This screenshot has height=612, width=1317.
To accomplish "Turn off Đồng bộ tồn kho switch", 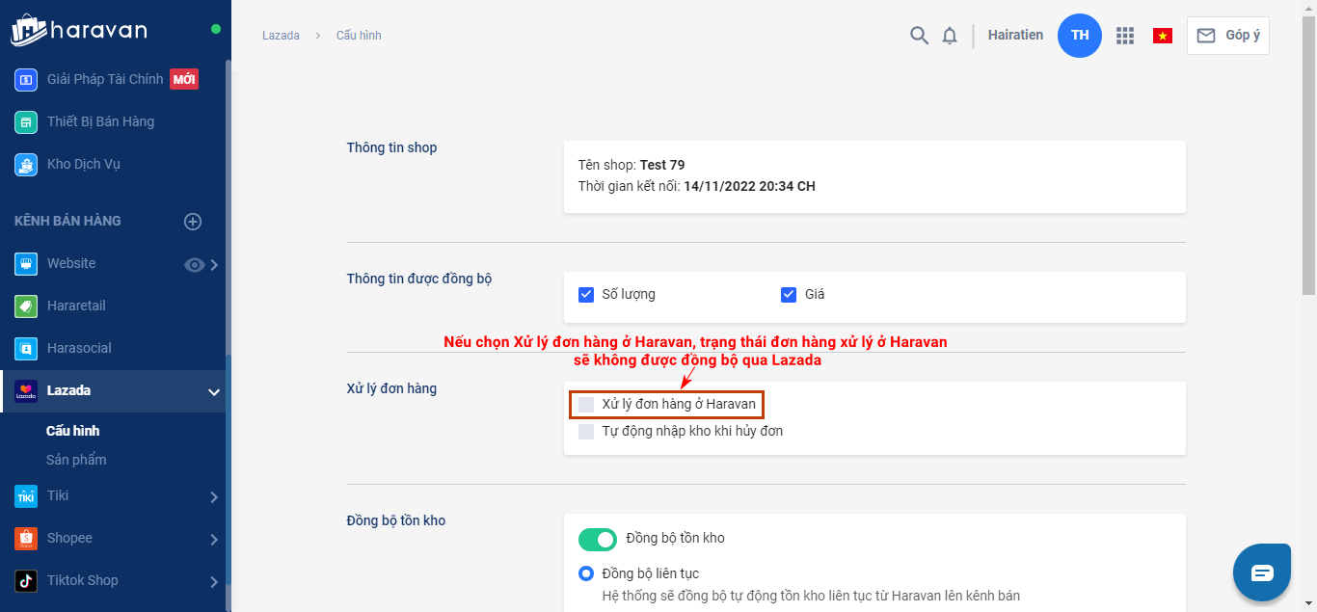I will (x=597, y=539).
